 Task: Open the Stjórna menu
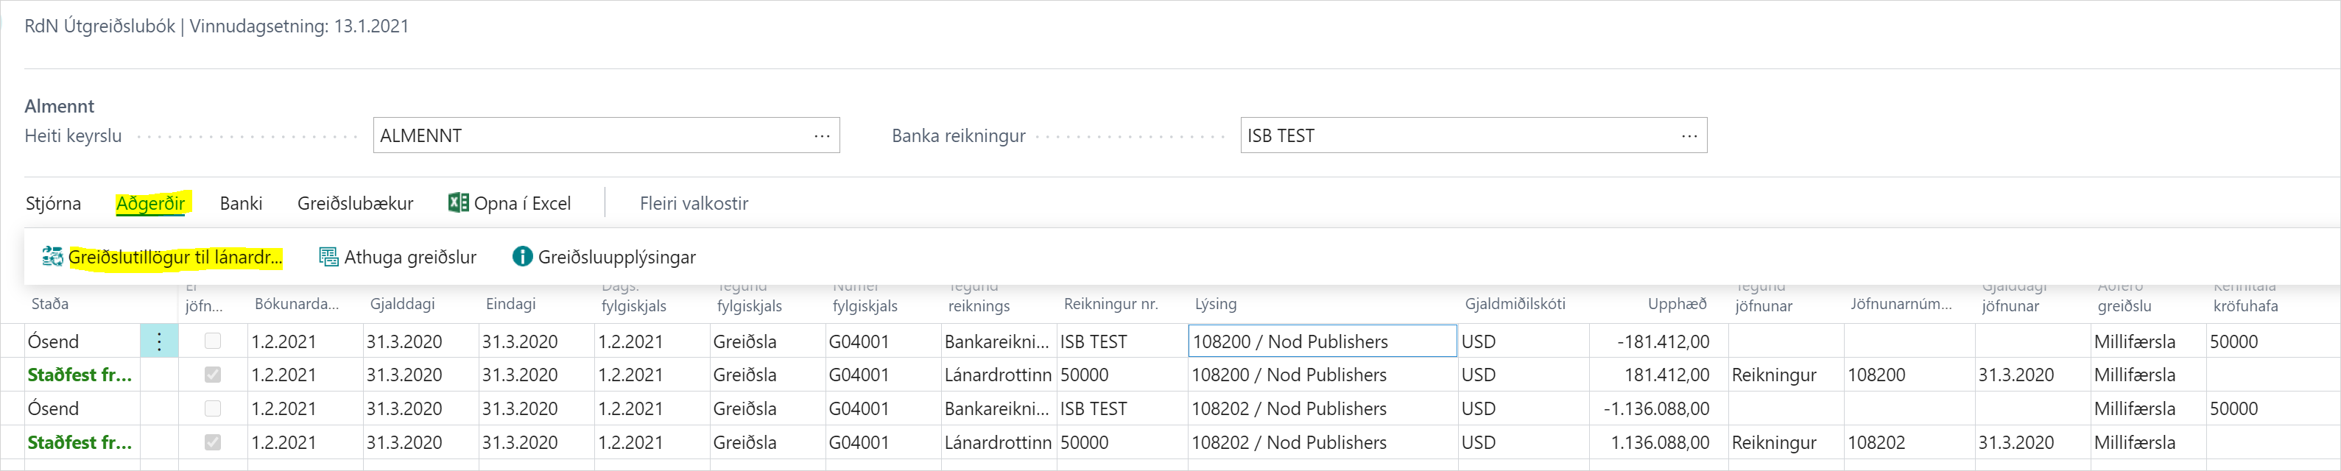(x=53, y=204)
